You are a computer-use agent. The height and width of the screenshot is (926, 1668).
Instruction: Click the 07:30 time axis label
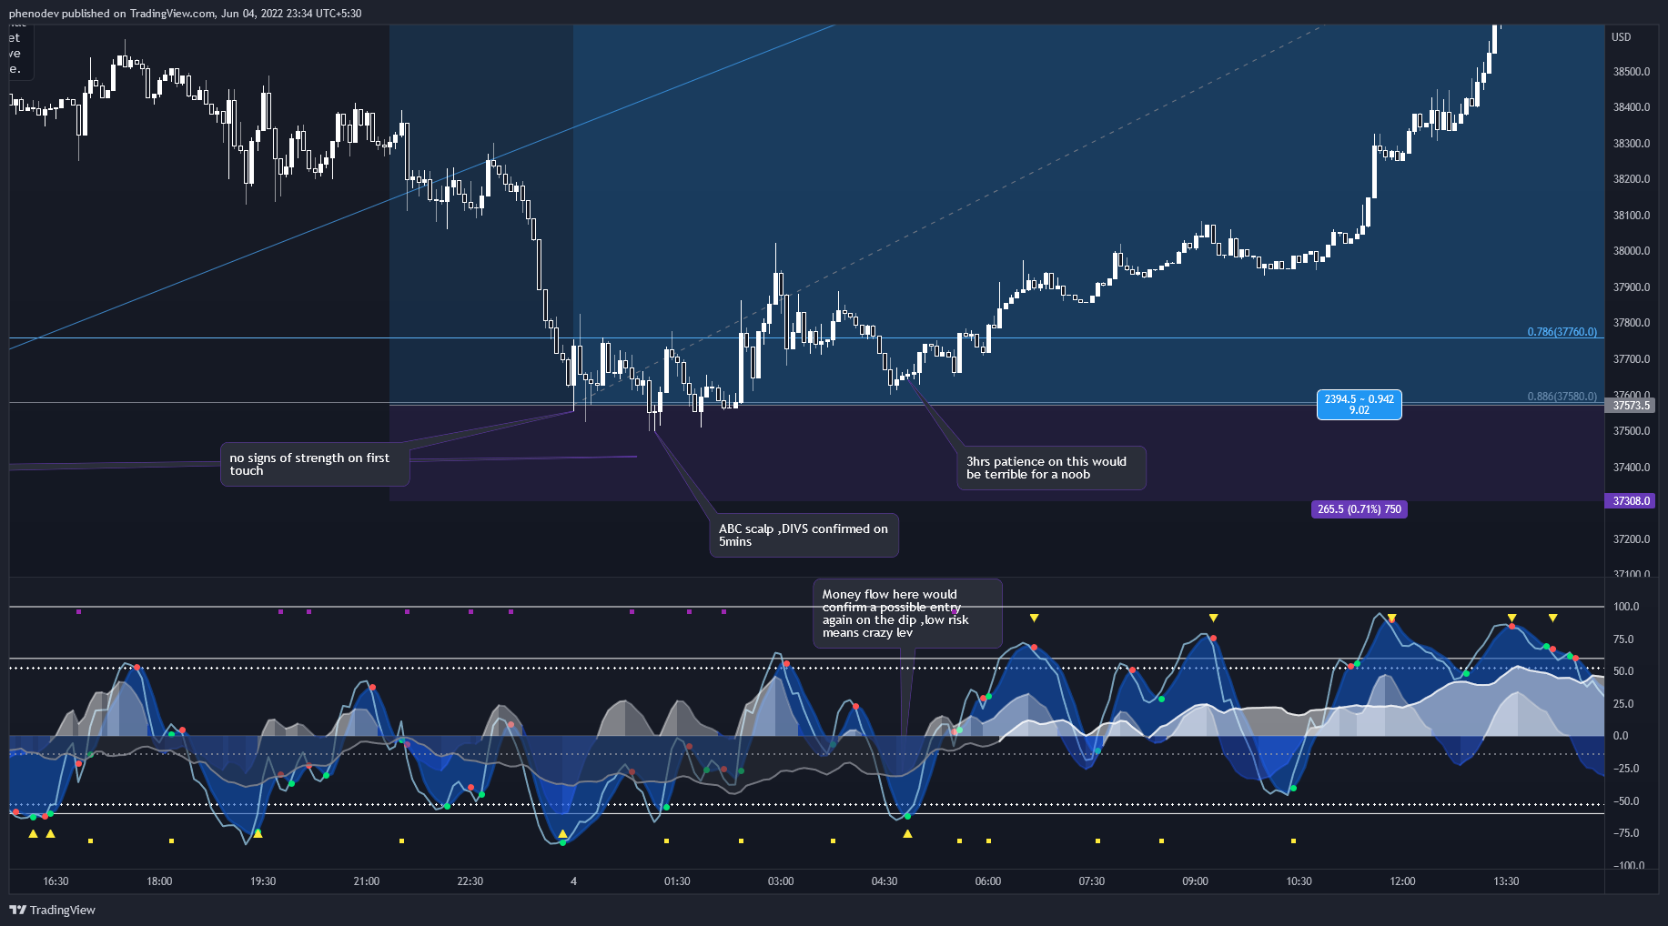(x=1092, y=881)
